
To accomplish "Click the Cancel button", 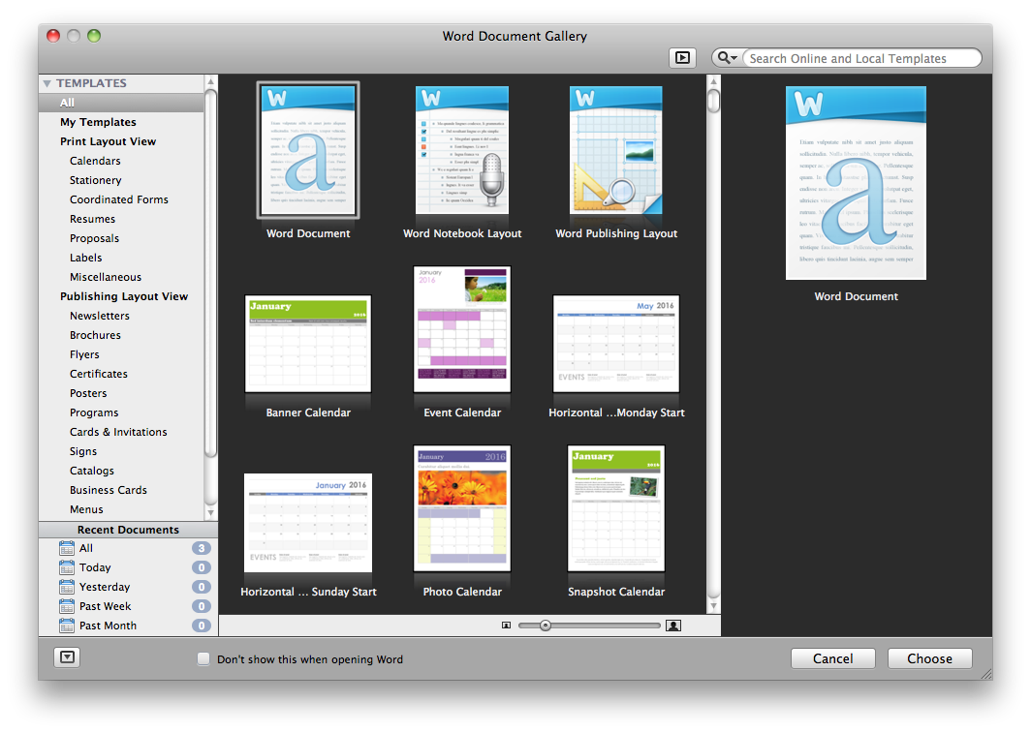I will click(x=832, y=658).
